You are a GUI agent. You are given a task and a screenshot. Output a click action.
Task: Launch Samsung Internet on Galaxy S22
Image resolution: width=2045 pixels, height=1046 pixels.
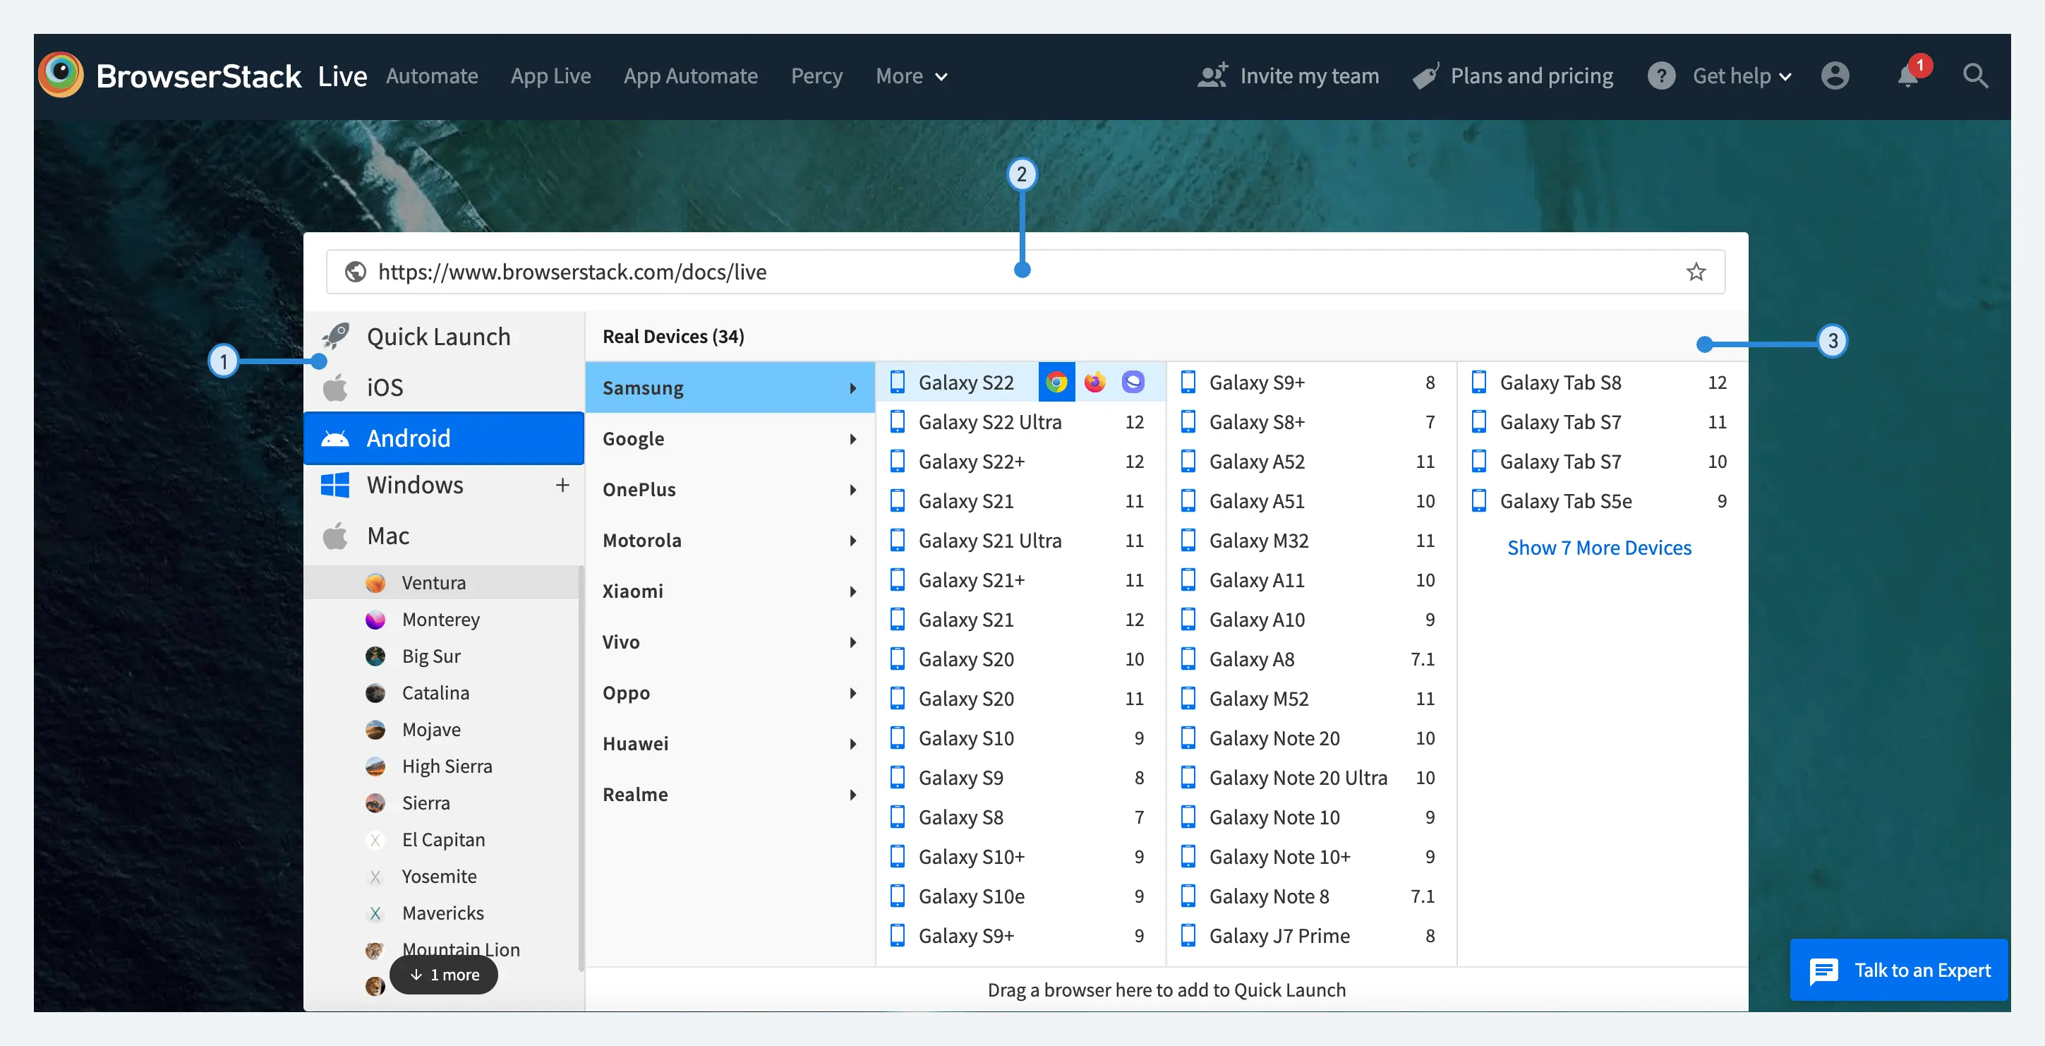tap(1133, 382)
